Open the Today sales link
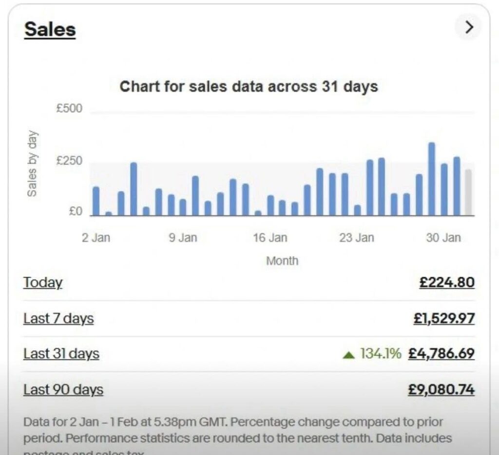The height and width of the screenshot is (455, 499). tap(43, 283)
